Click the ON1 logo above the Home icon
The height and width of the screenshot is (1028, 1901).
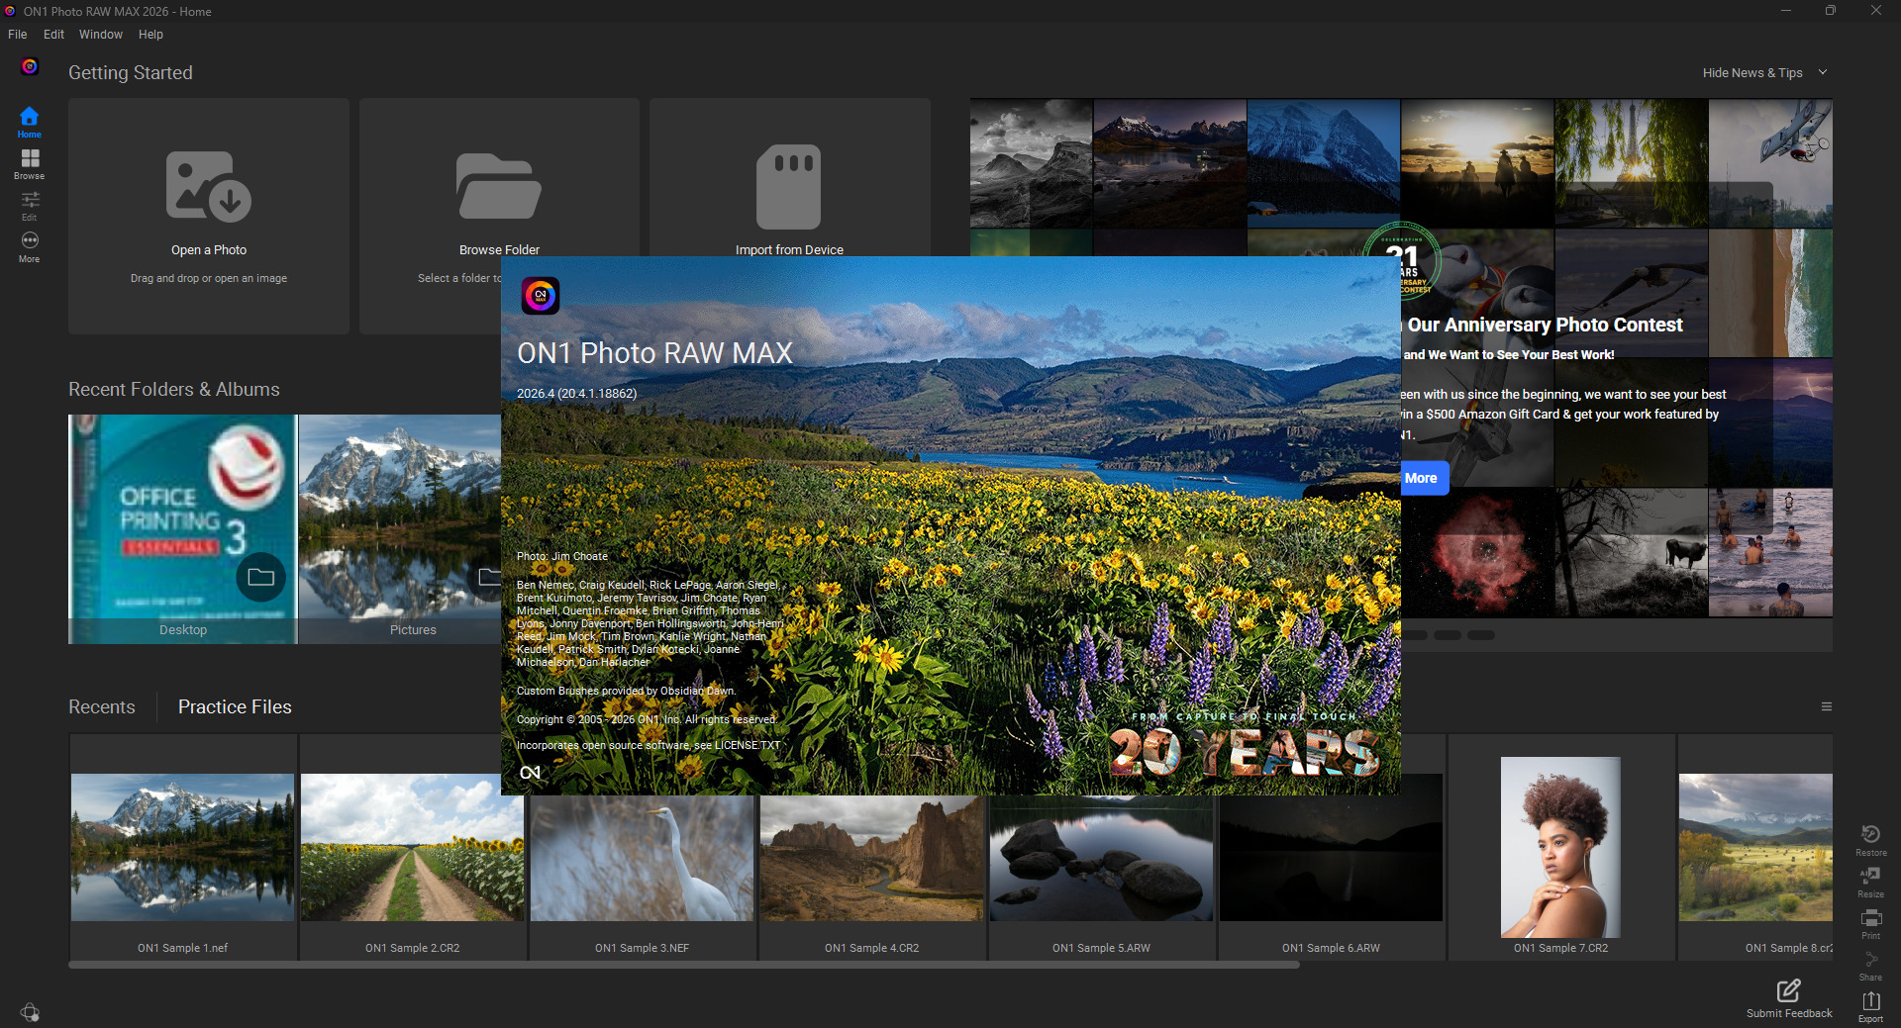tap(30, 66)
